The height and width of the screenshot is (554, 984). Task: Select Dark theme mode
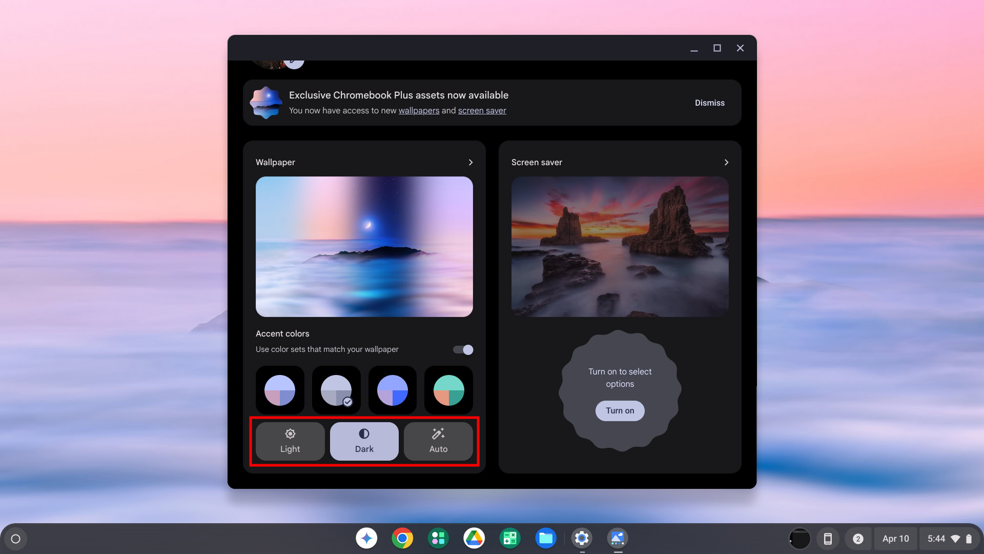(x=364, y=441)
